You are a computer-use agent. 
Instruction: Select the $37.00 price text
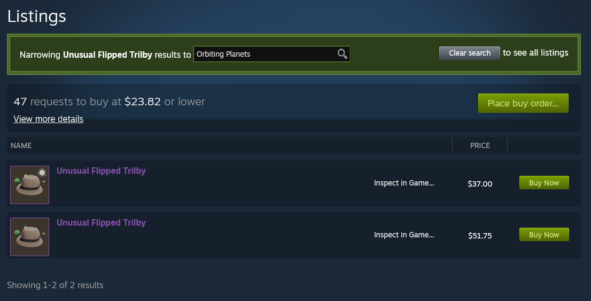click(480, 184)
